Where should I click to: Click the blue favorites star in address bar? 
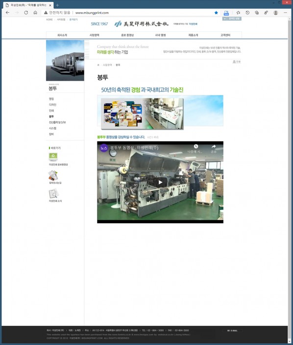pyautogui.click(x=216, y=13)
